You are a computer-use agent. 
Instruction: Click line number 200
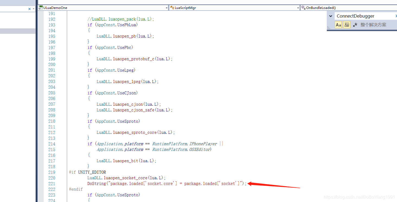click(x=51, y=65)
